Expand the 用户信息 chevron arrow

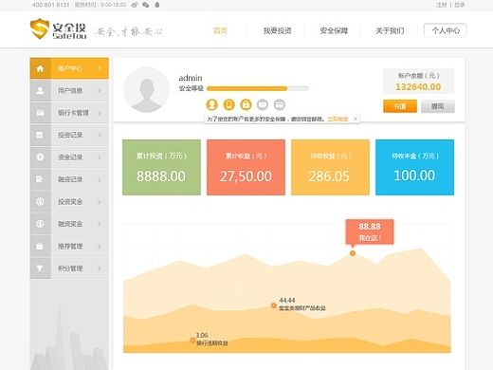point(100,90)
